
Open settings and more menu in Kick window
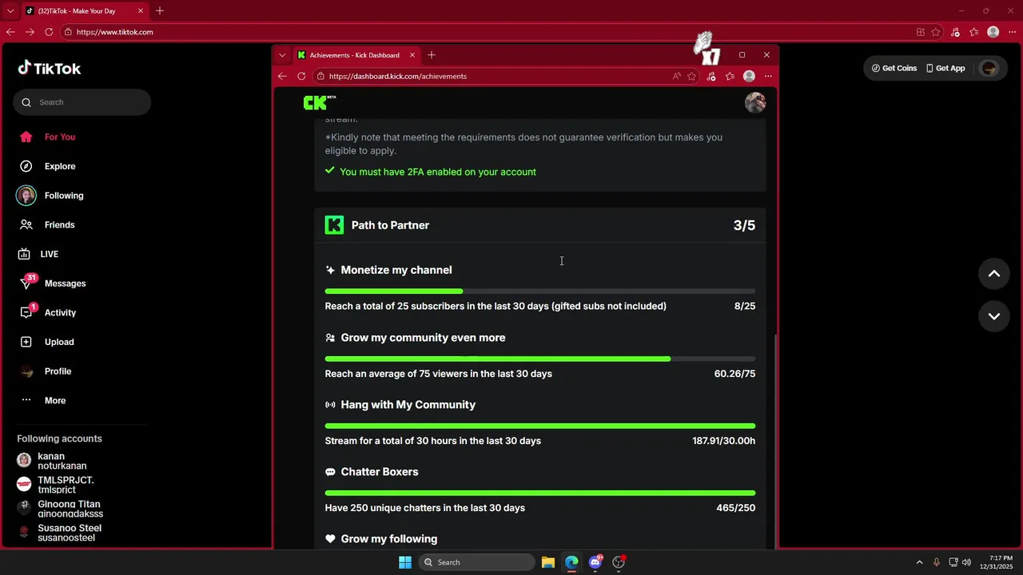point(768,76)
